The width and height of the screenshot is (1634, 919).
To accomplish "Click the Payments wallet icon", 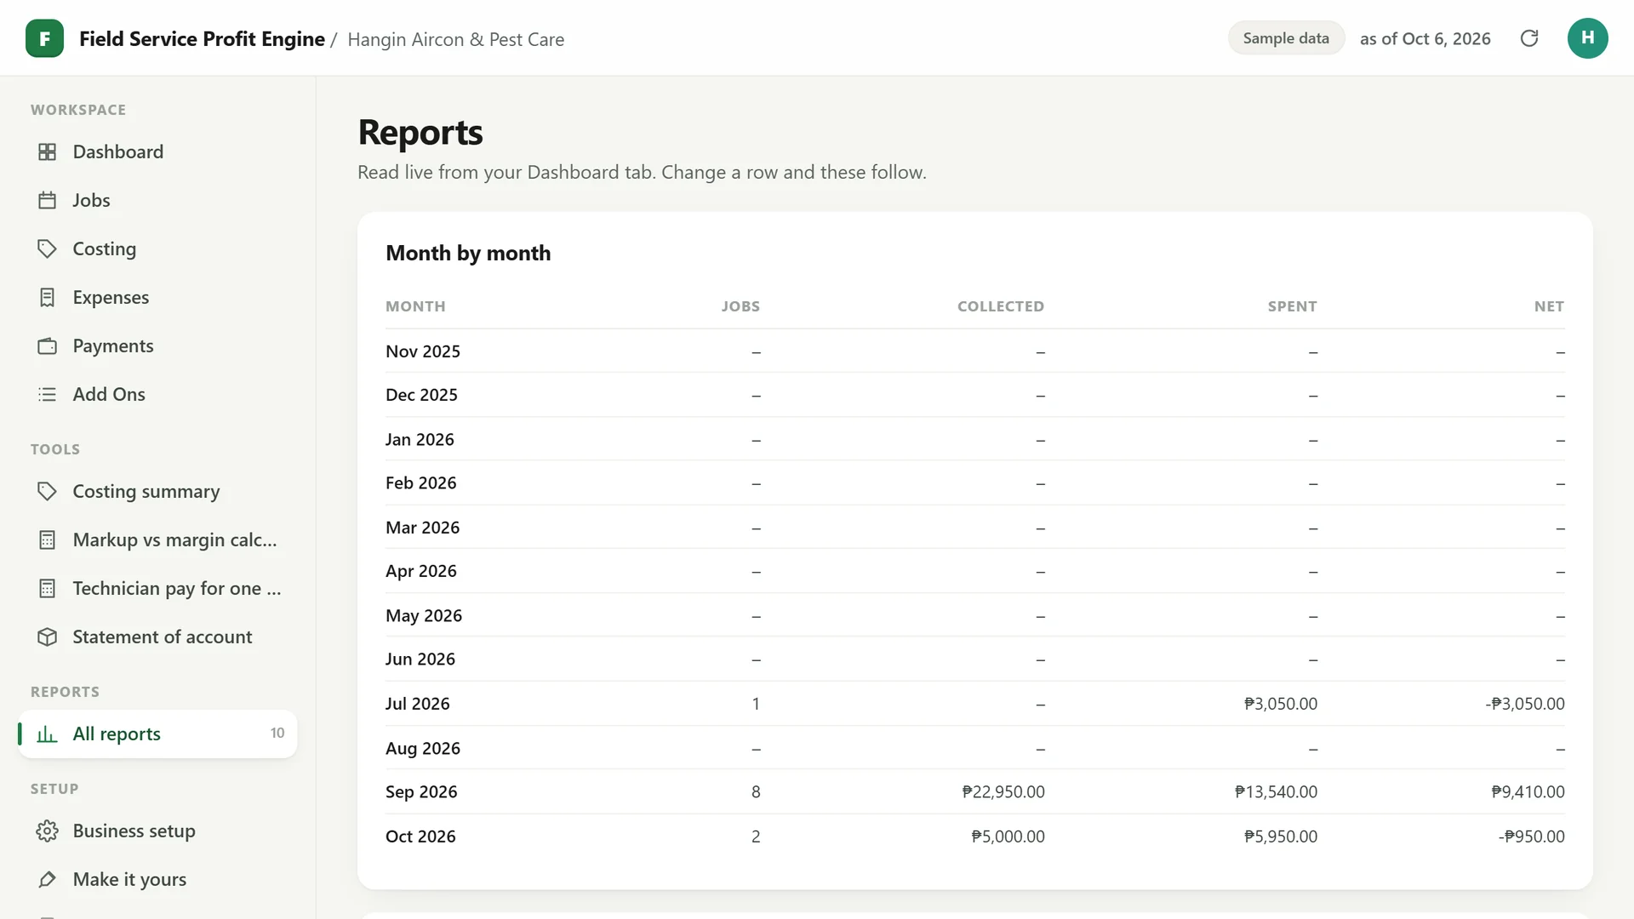I will (48, 345).
